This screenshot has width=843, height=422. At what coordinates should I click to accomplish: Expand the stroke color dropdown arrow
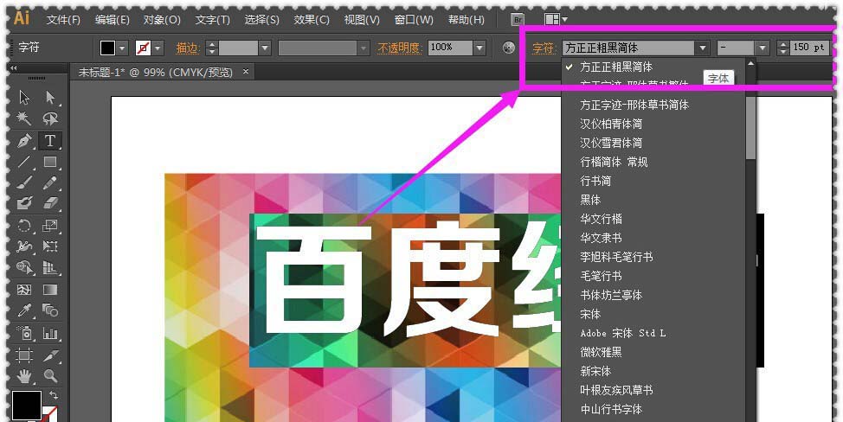pos(158,48)
